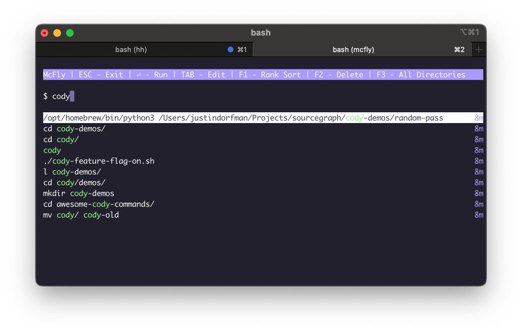
Task: Click 'F1 - Rank Sort' in header
Action: pos(270,75)
